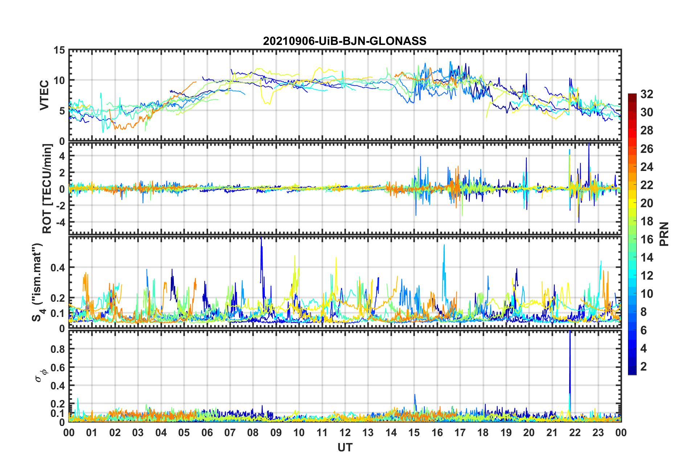Click the dark blue S4 peak near 08 UT
This screenshot has width=690, height=468.
tap(261, 261)
